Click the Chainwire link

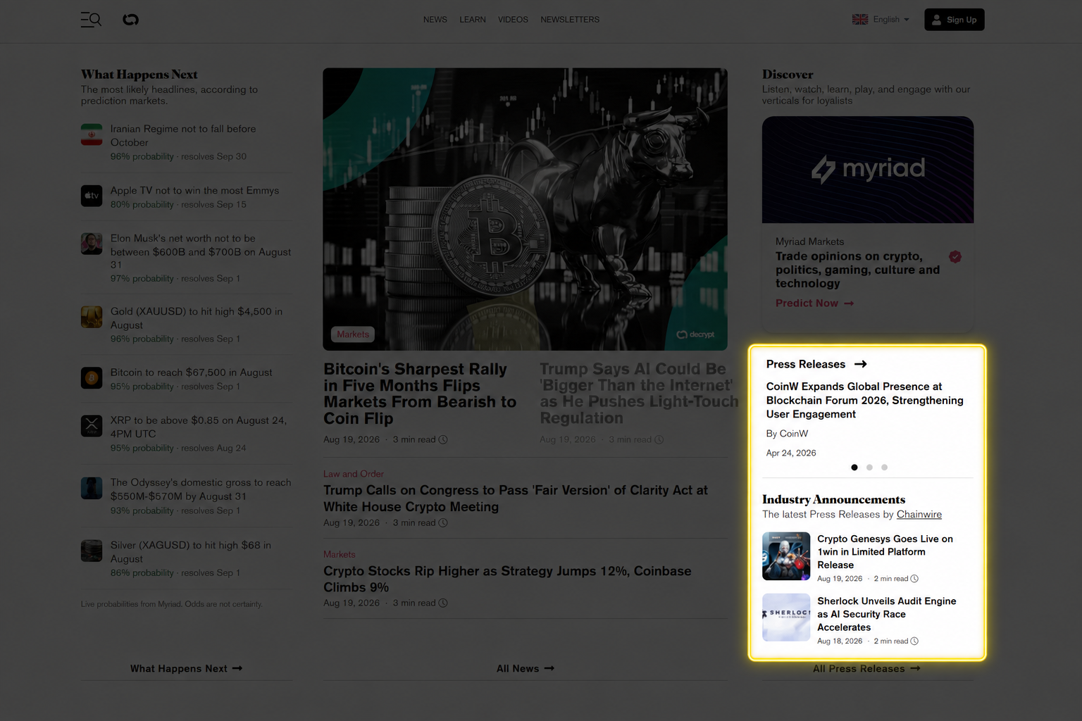pos(919,515)
